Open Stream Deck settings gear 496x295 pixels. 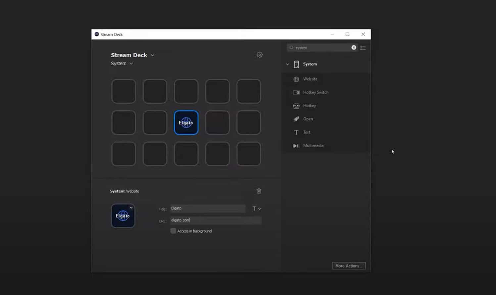tap(260, 55)
